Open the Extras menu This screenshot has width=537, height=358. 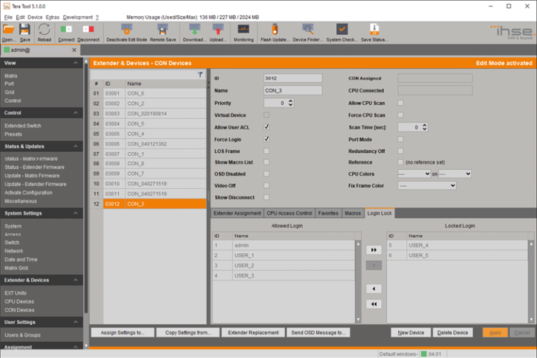coord(52,17)
